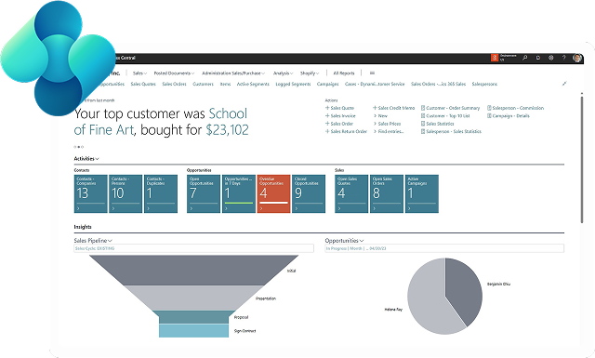Open All Reports menu item
595x358 pixels.
[x=344, y=73]
